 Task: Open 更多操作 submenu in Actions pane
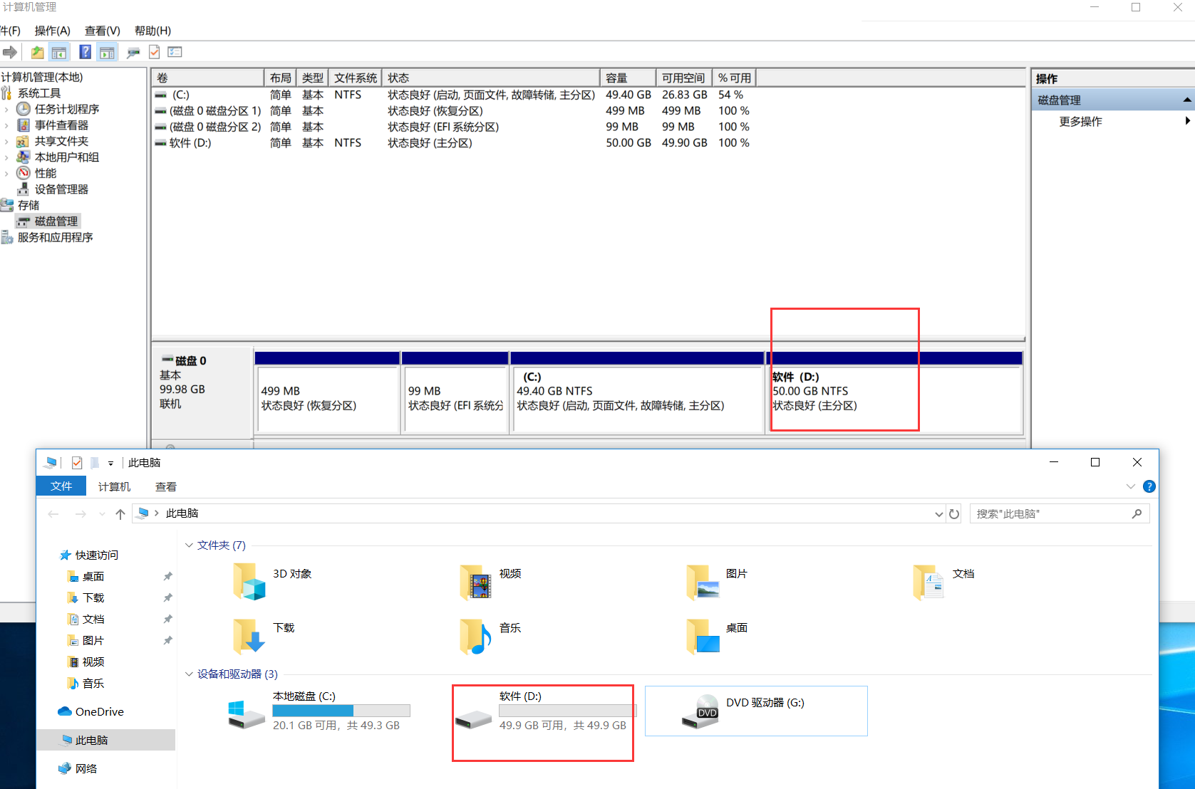[x=1080, y=122]
